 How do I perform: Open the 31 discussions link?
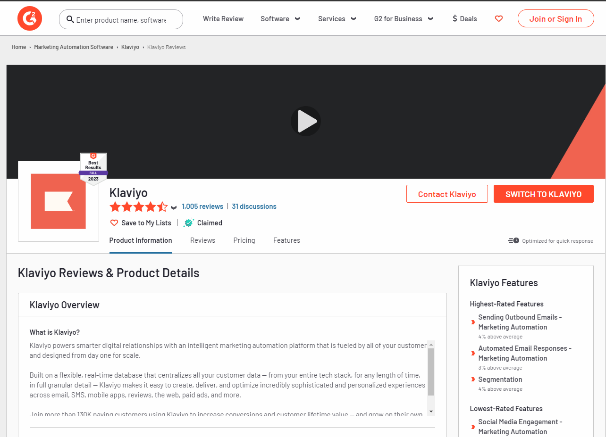[x=254, y=206]
